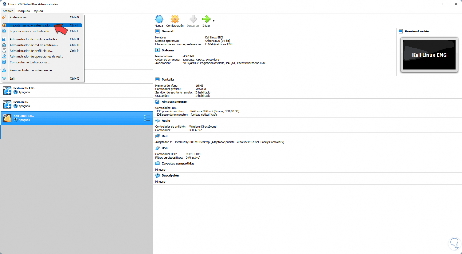Image resolution: width=462 pixels, height=254 pixels.
Task: Click the Kali Linux ENG preview thumbnail
Action: 429,55
